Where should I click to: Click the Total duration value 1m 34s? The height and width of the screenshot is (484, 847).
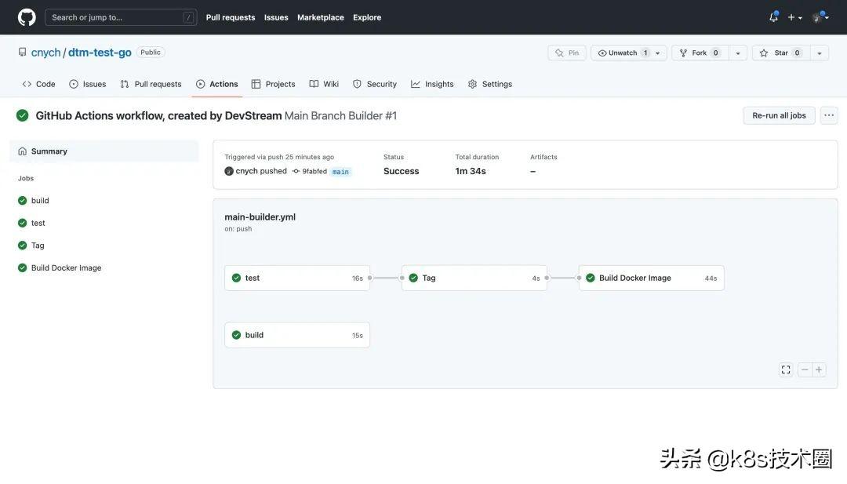(471, 171)
